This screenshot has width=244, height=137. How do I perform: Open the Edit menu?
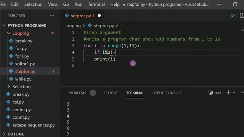click(x=15, y=4)
